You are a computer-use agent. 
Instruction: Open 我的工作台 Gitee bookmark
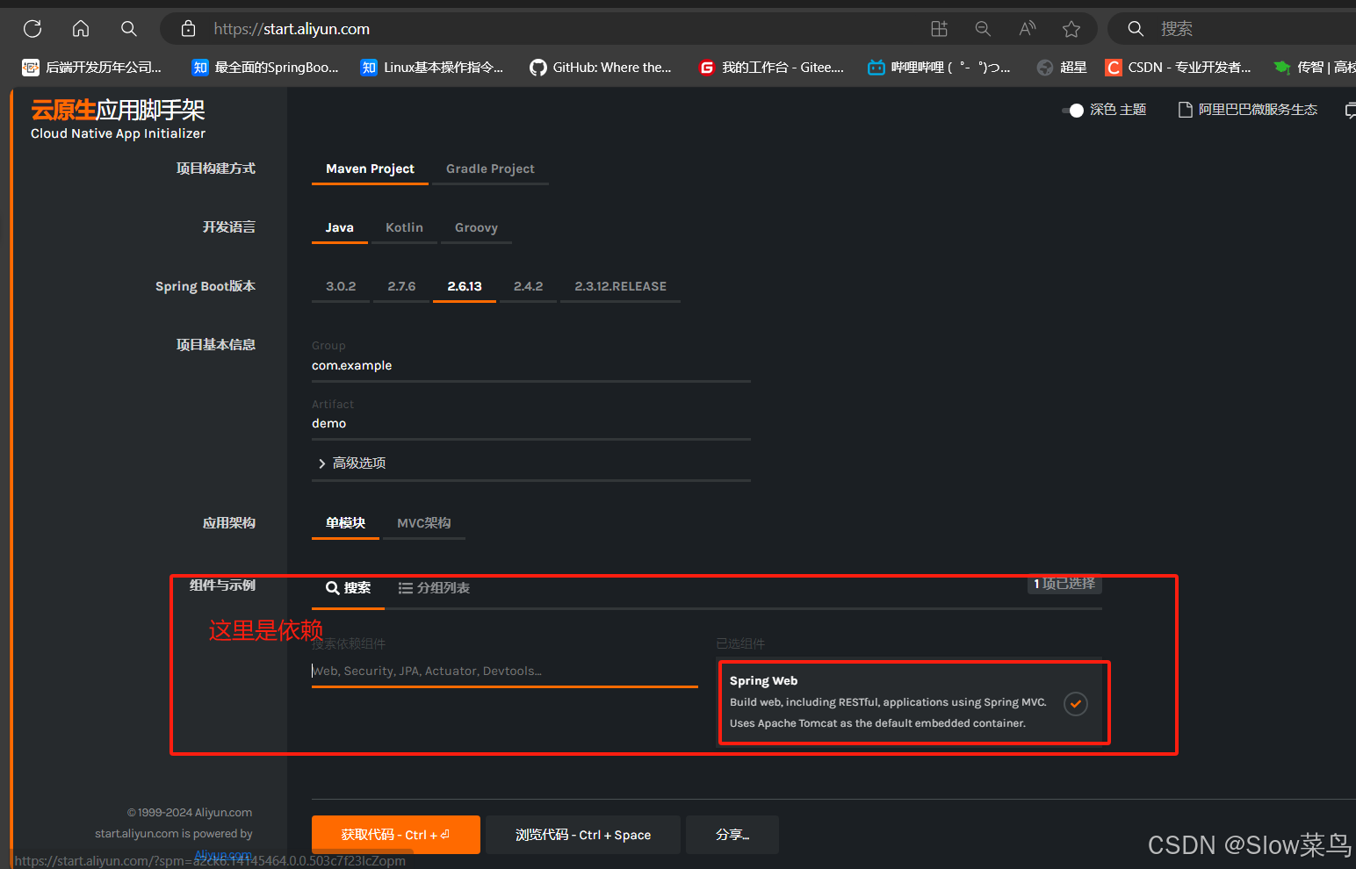(771, 68)
